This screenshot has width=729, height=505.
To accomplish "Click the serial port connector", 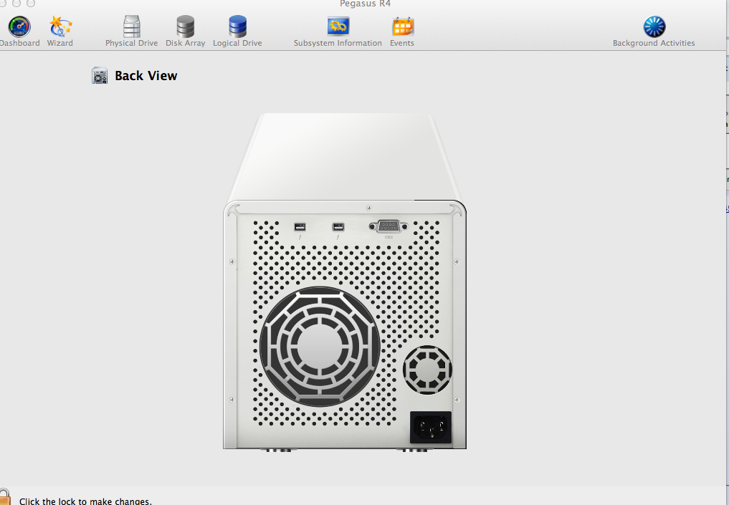I will [x=389, y=226].
